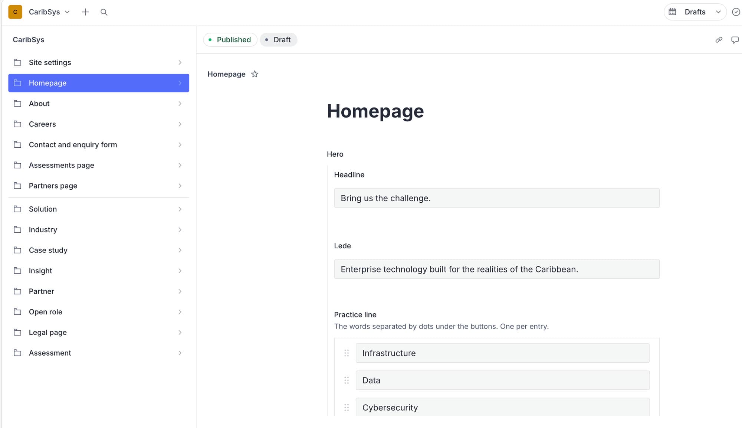Open the Partners page item

pos(99,186)
